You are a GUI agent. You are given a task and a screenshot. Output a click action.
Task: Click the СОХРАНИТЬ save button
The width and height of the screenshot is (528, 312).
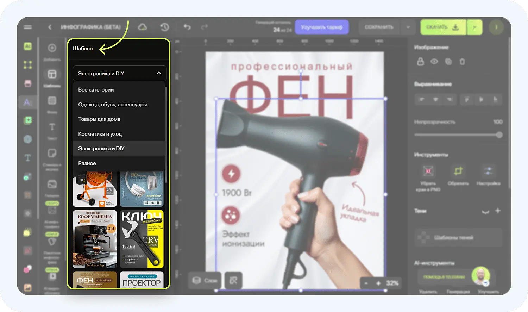pyautogui.click(x=379, y=27)
